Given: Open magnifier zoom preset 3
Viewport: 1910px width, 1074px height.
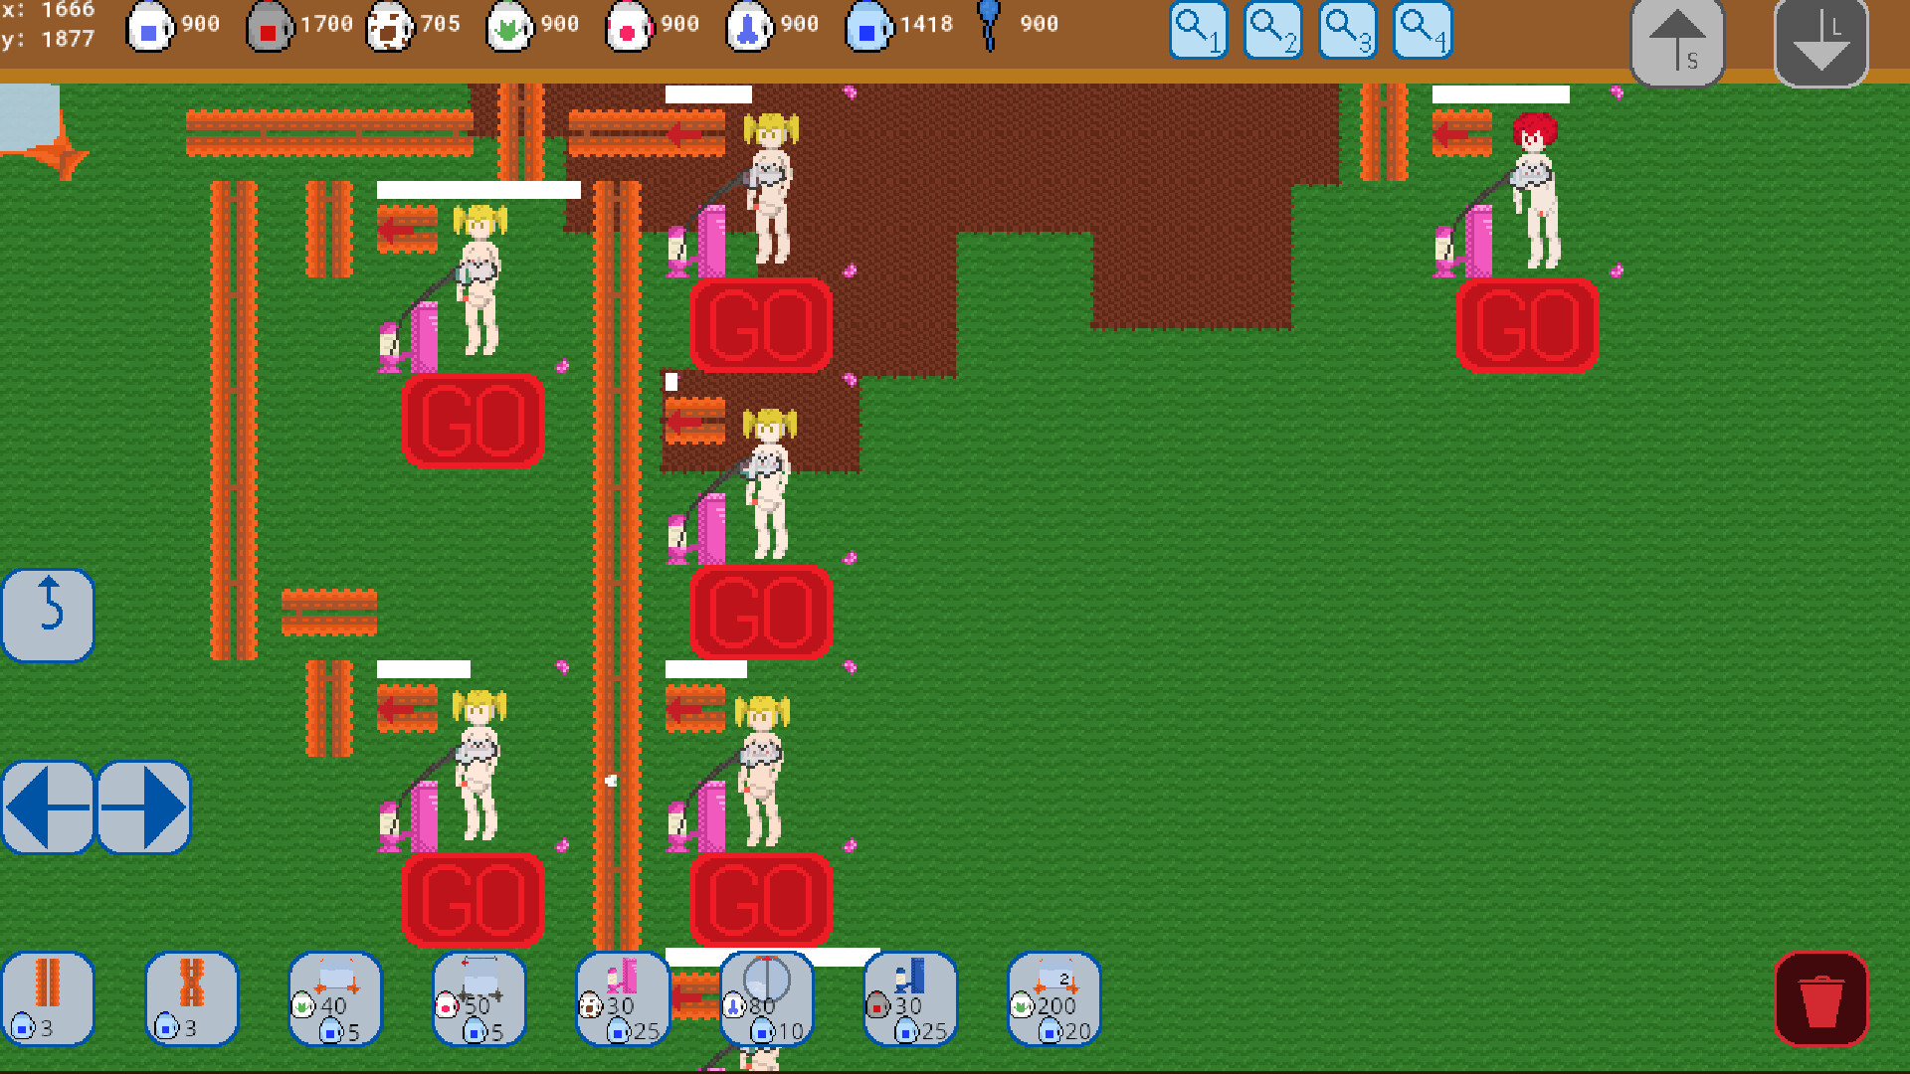Looking at the screenshot, I should [1347, 29].
